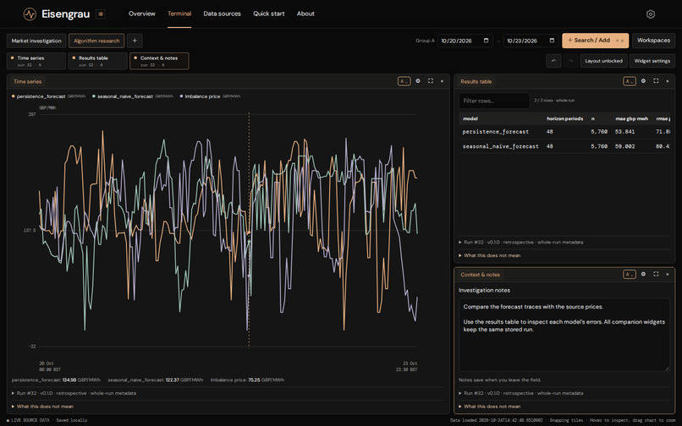This screenshot has height=426, width=682.
Task: Select the persistence_forecast table row
Action: [x=564, y=132]
